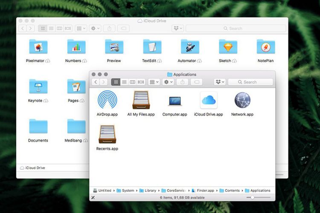Go back in iCloud Drive window
This screenshot has width=320, height=213.
pyautogui.click(x=23, y=29)
